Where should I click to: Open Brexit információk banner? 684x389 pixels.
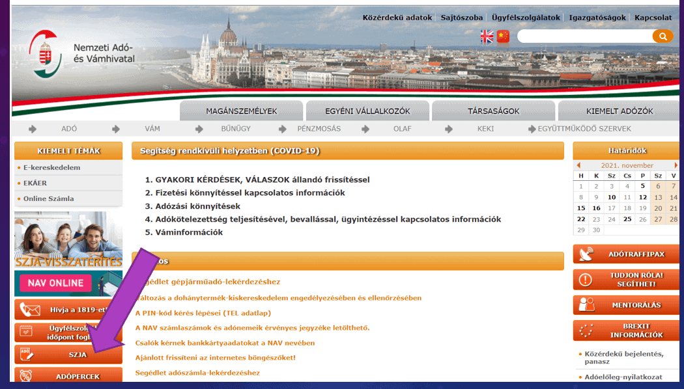[626, 330]
